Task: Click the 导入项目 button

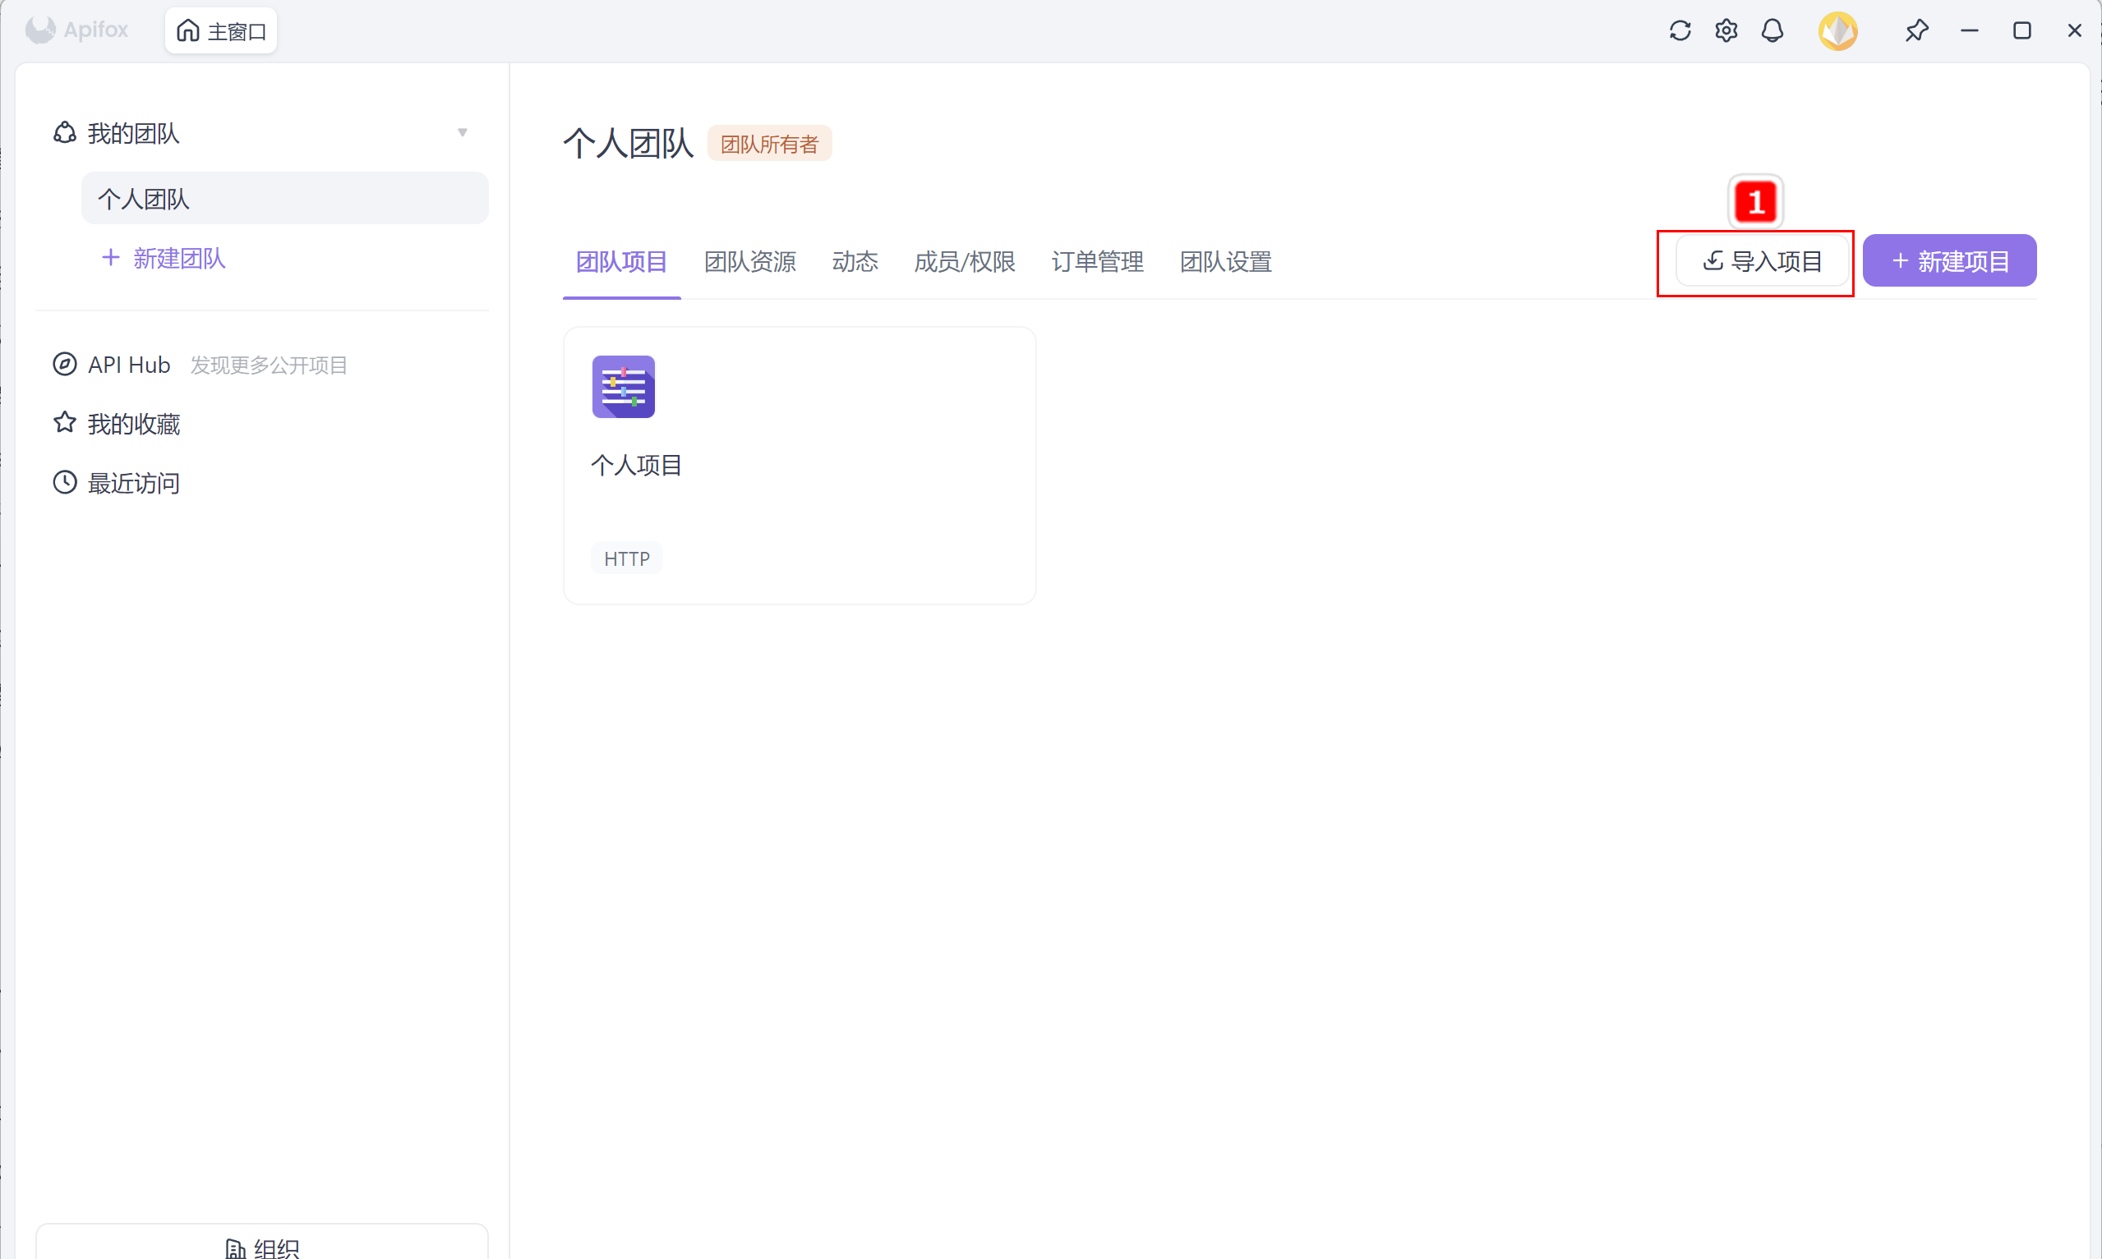Action: click(x=1762, y=261)
